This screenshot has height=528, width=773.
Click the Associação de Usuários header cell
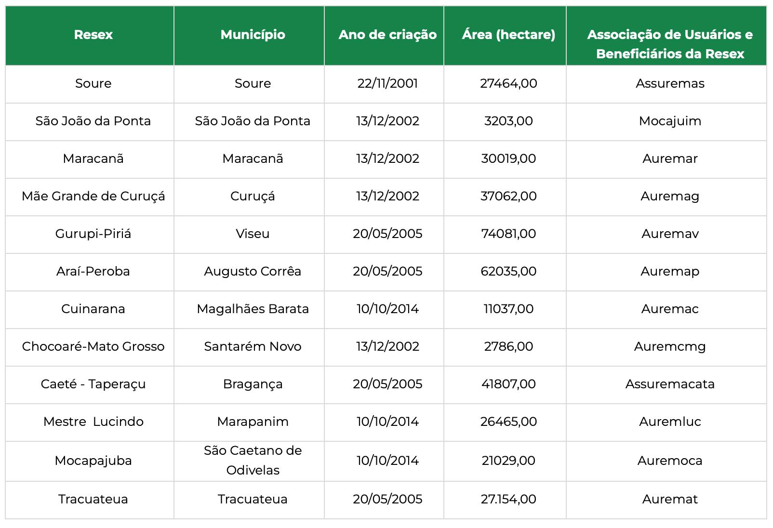click(x=666, y=36)
